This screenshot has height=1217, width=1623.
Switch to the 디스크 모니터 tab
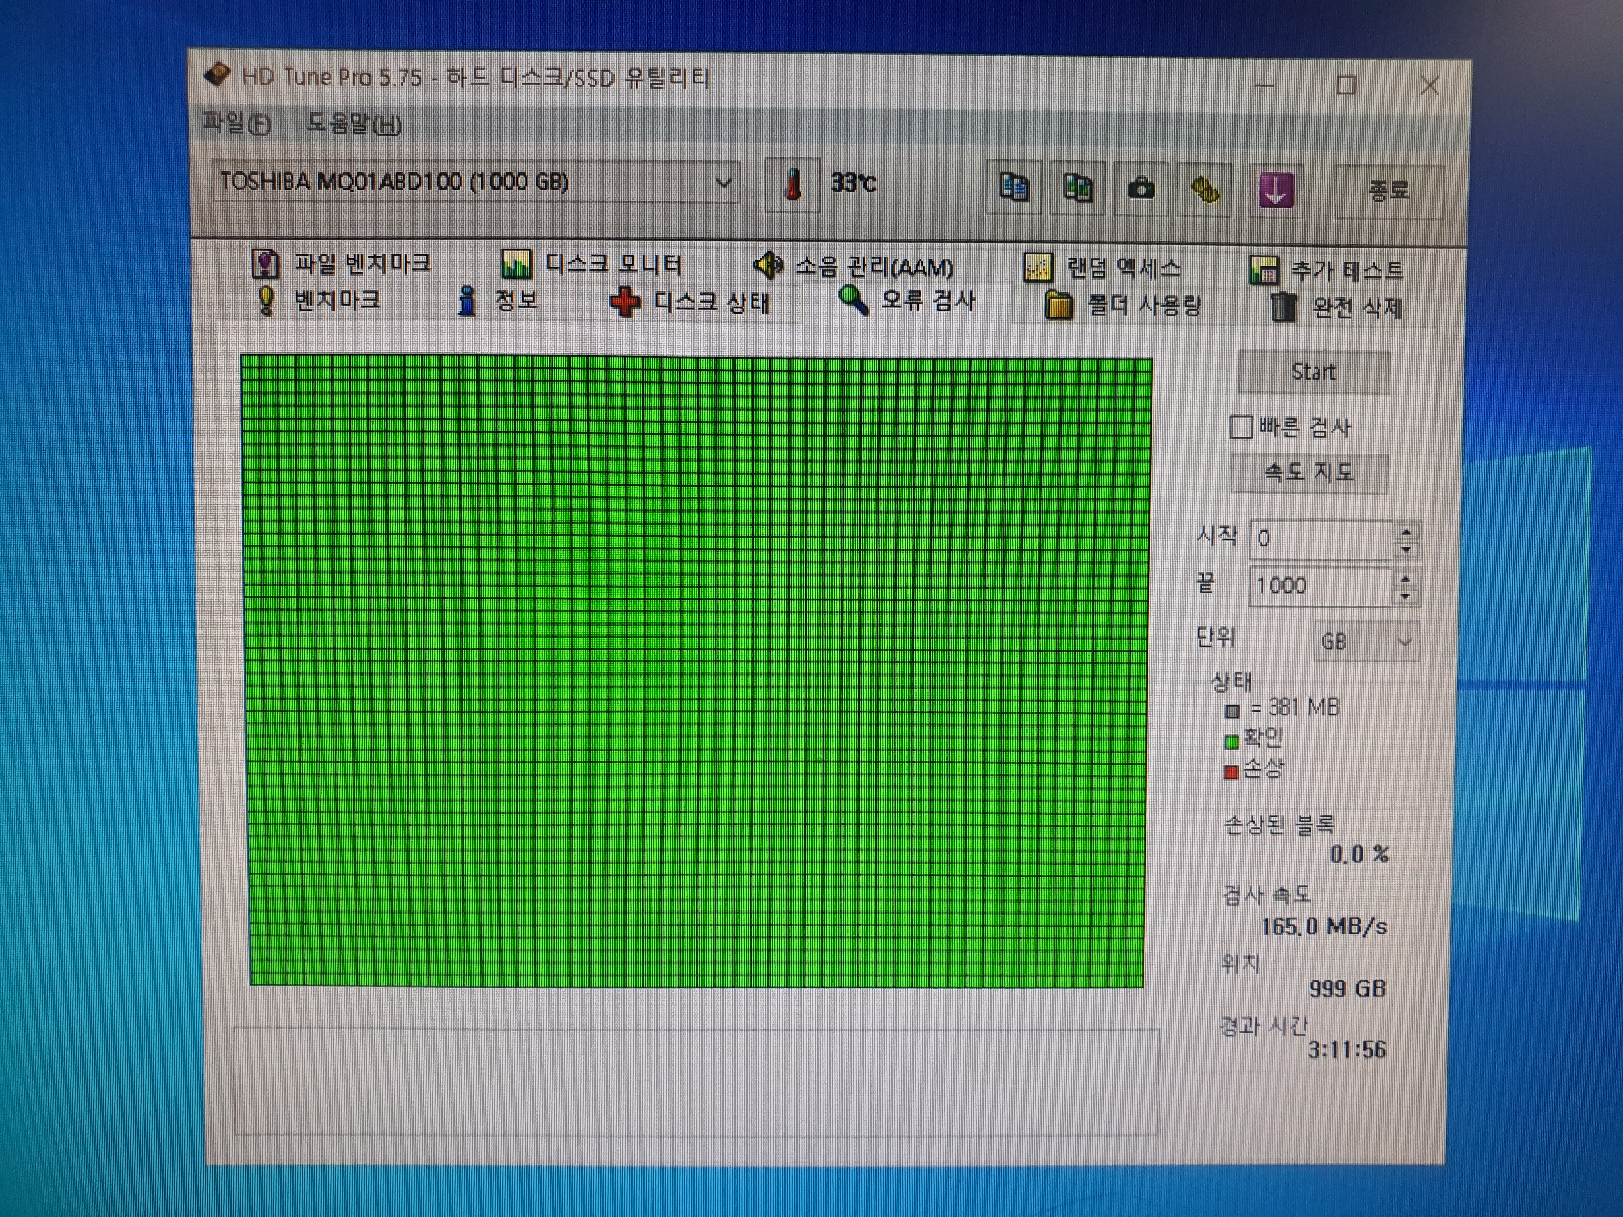pos(591,264)
